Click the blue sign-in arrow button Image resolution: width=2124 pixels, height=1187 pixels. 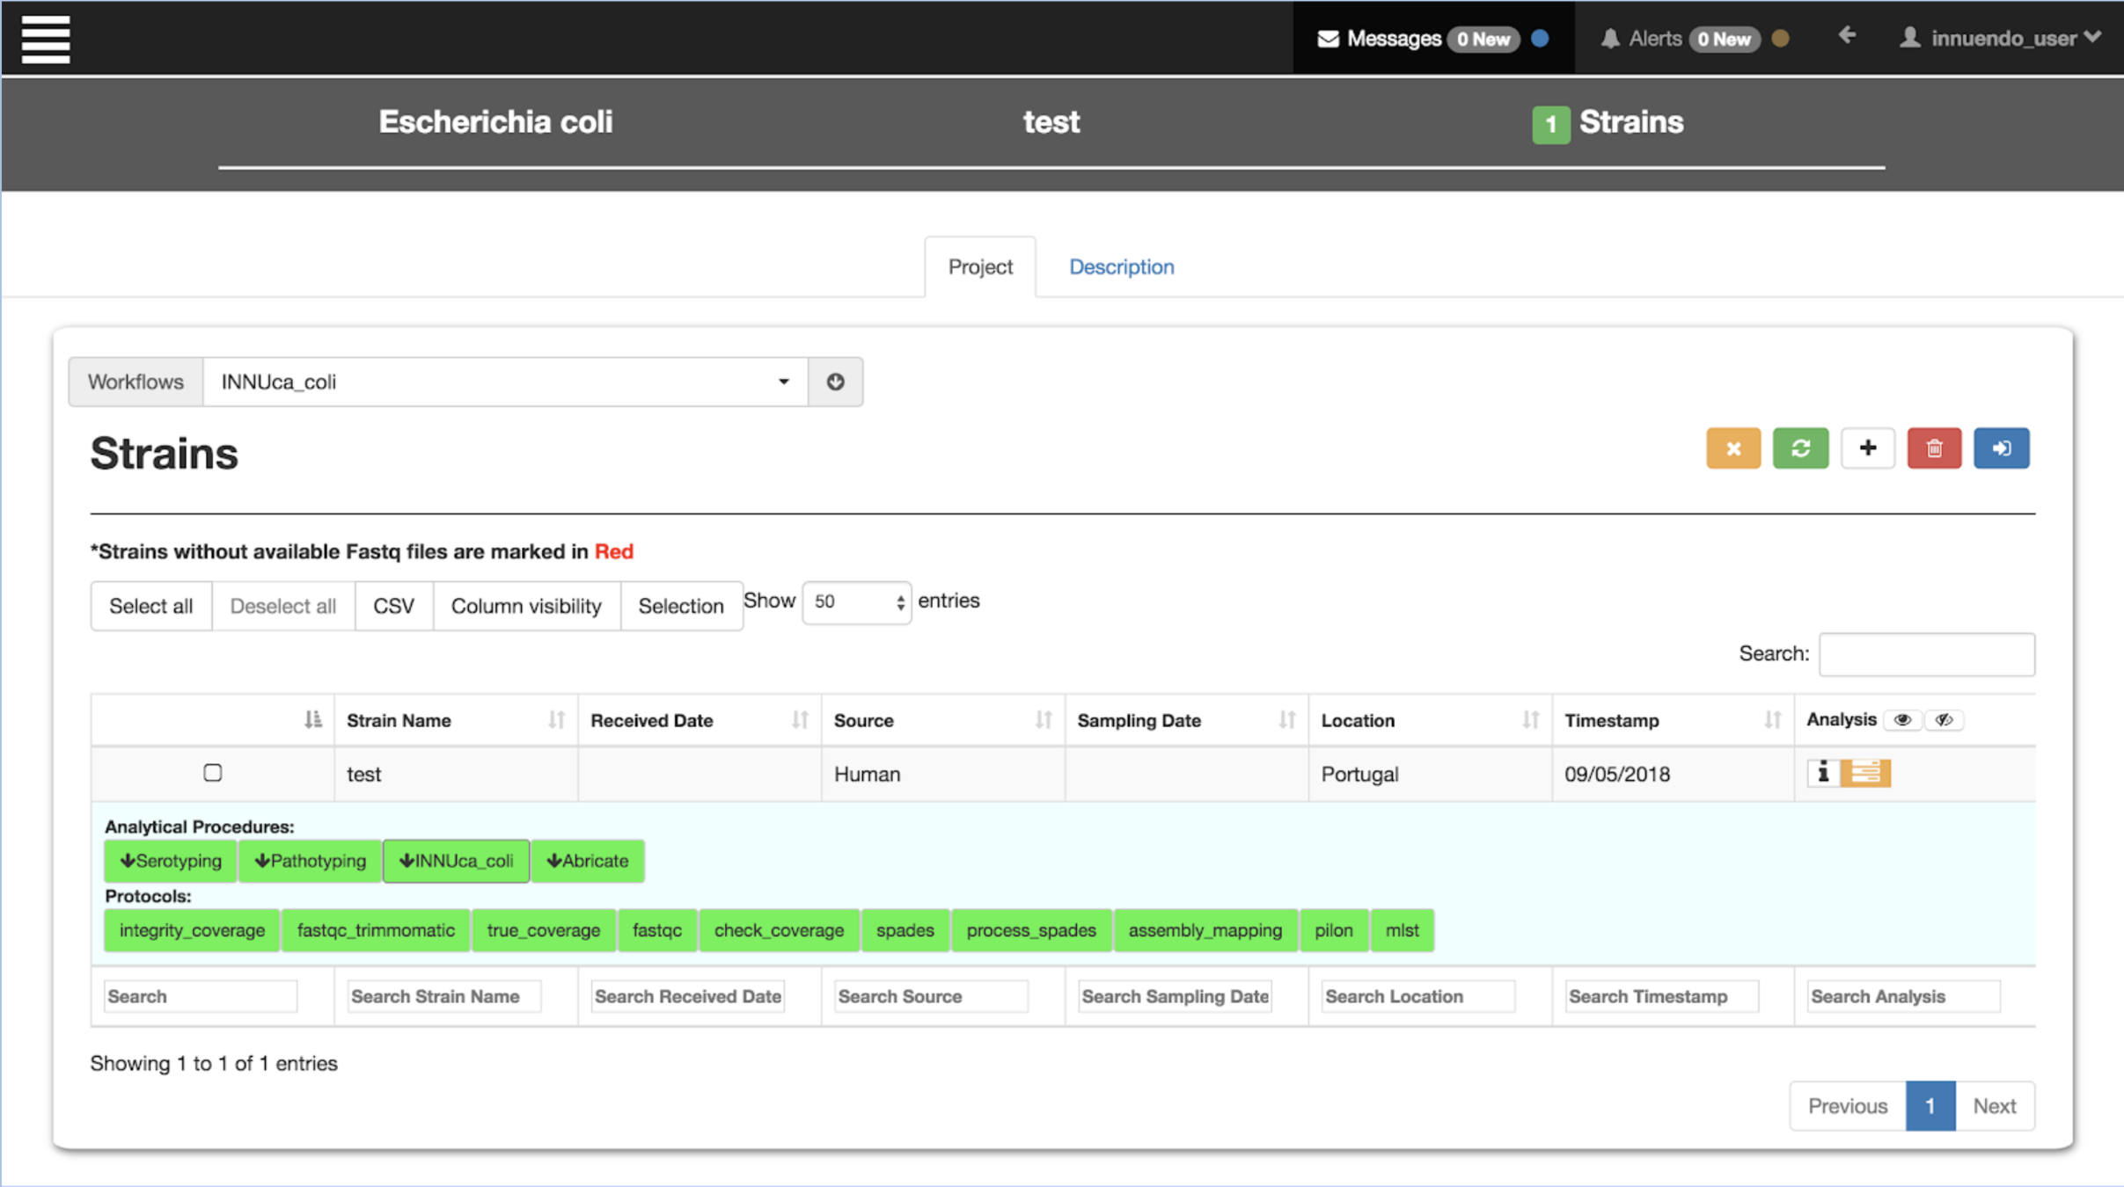click(2001, 448)
